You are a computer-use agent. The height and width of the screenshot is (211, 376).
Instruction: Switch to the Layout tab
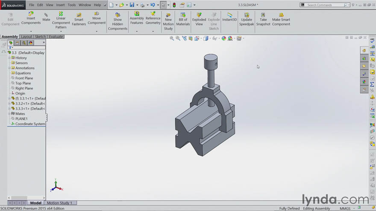click(26, 37)
